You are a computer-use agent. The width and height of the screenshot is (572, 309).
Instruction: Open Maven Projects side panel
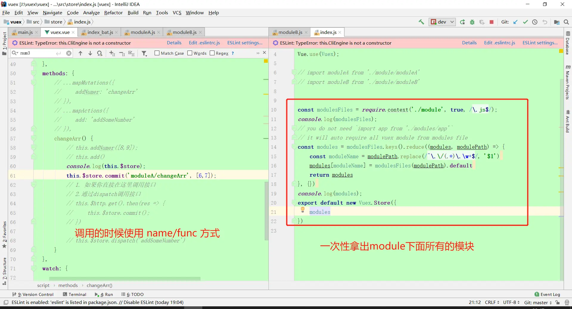(x=568, y=82)
